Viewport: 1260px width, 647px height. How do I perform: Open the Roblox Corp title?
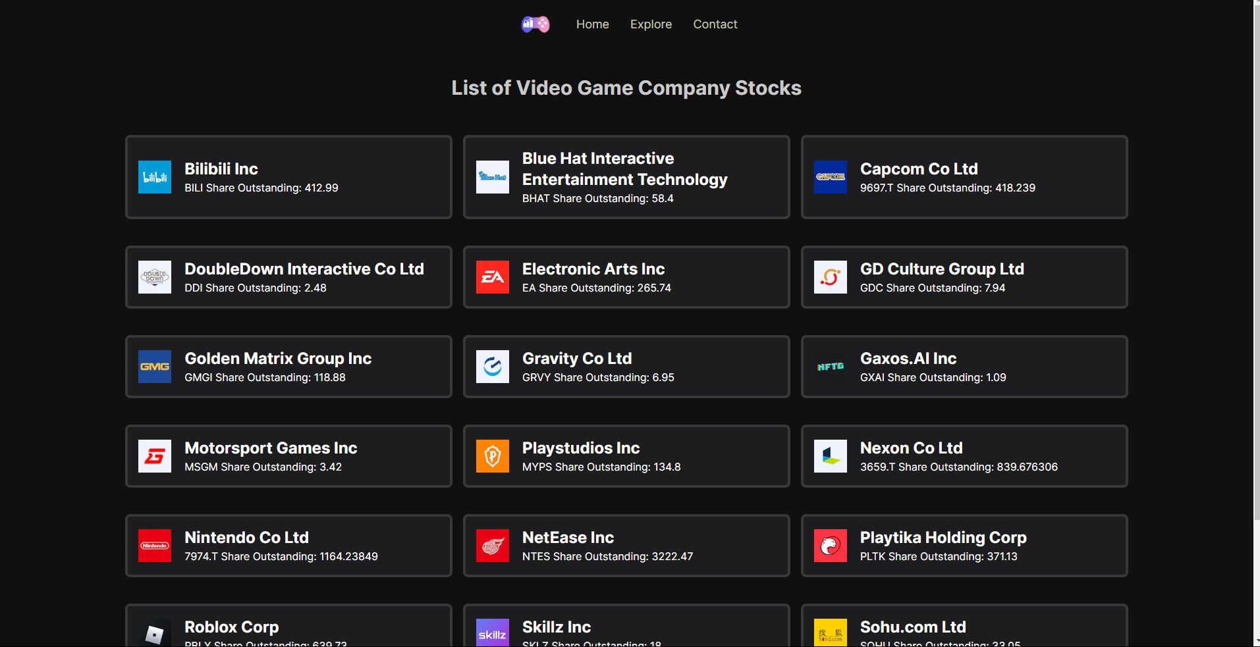231,627
